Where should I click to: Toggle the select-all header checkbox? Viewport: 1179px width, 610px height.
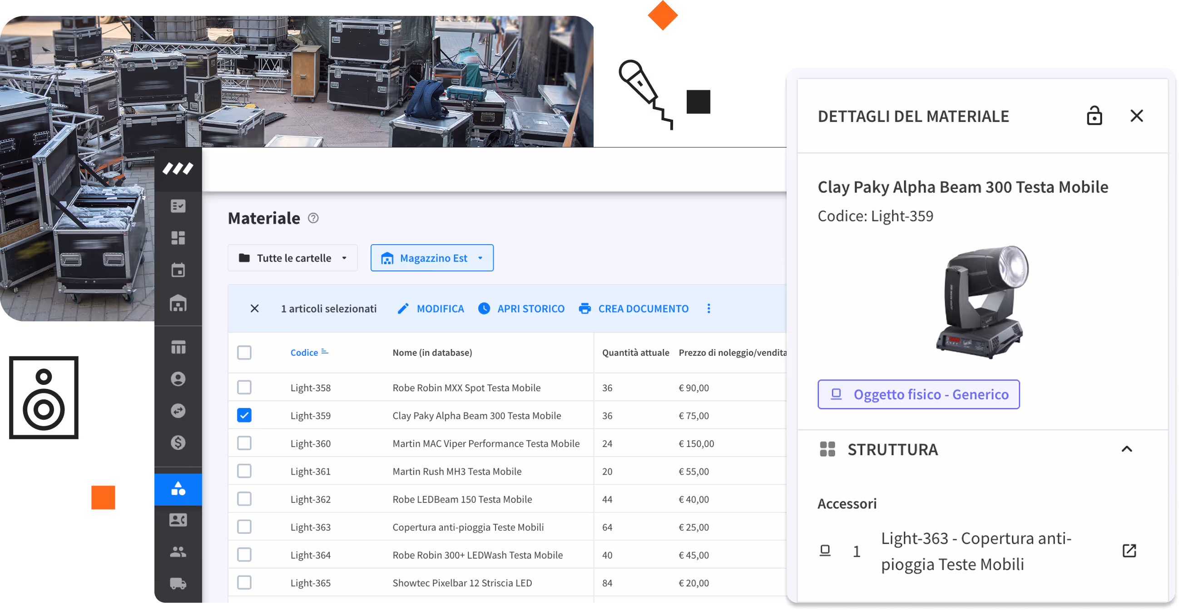244,353
